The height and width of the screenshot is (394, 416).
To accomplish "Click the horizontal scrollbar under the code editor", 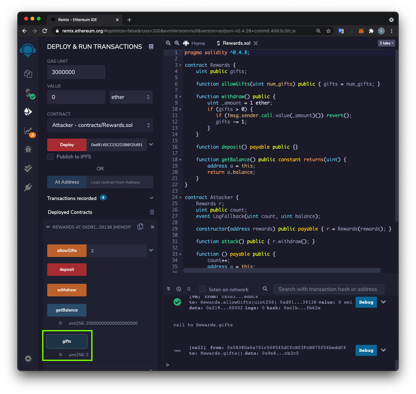I will click(x=282, y=271).
